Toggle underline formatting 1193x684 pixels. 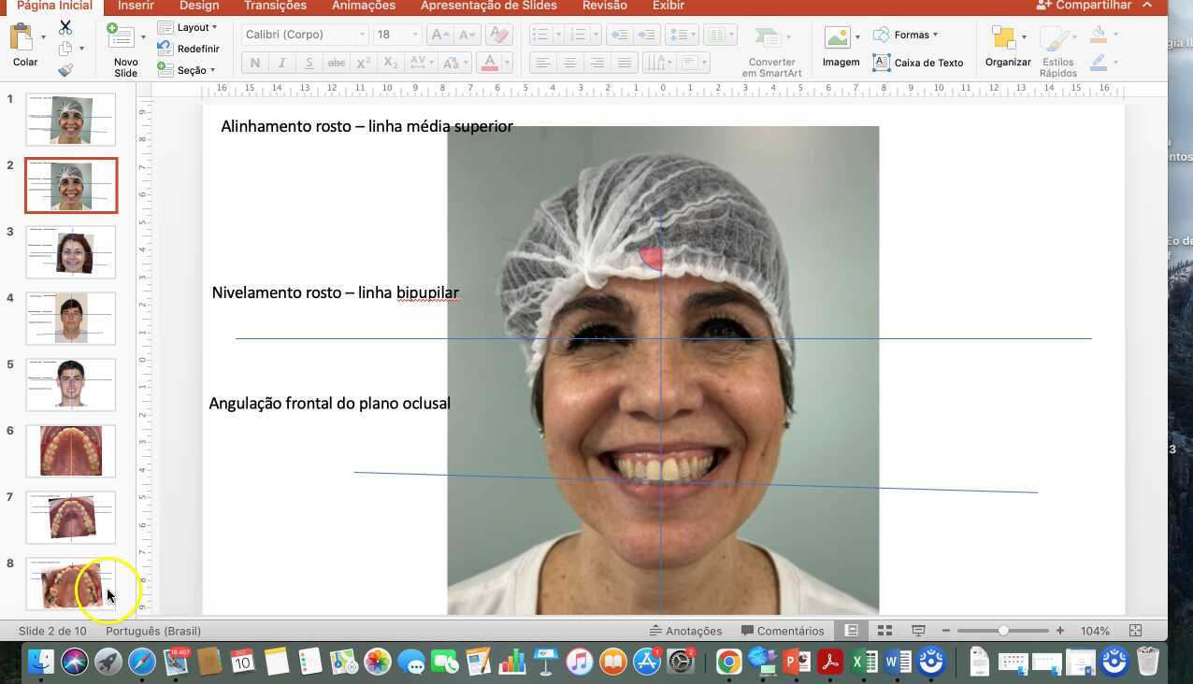(x=309, y=63)
